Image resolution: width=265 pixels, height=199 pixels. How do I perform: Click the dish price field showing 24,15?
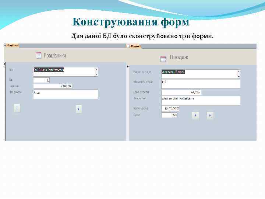coord(181,92)
